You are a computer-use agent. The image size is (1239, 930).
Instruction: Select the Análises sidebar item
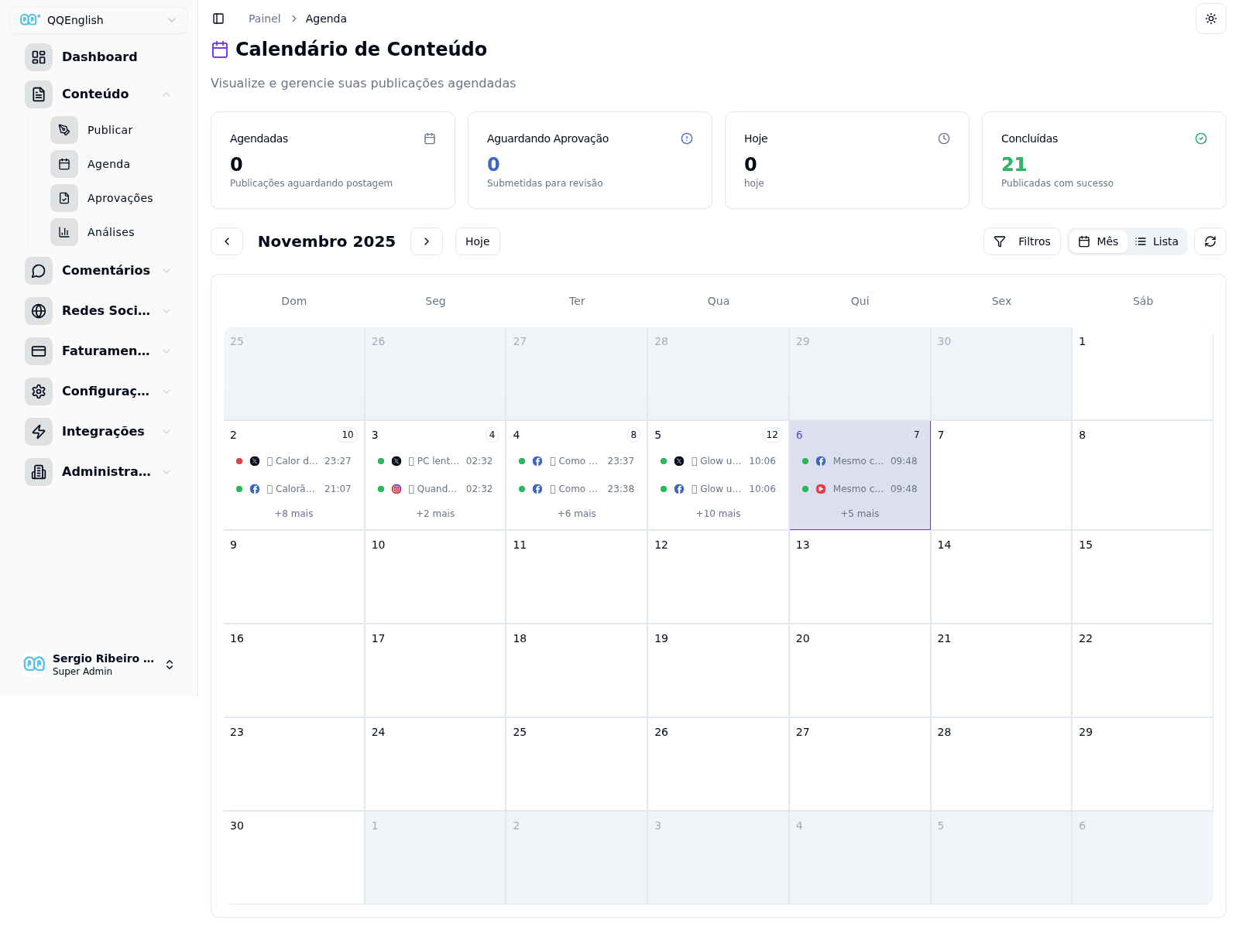click(111, 232)
